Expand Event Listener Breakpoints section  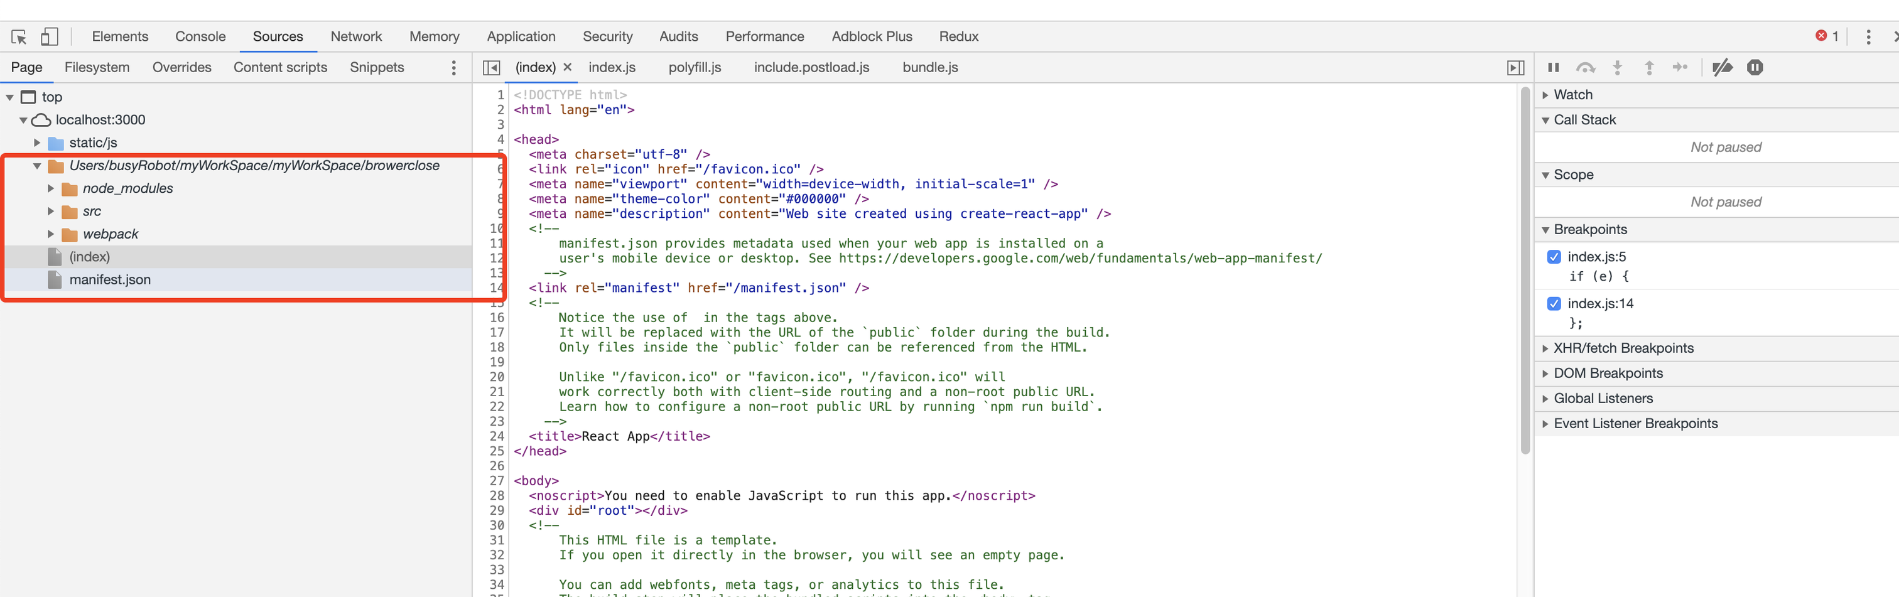pyautogui.click(x=1545, y=423)
